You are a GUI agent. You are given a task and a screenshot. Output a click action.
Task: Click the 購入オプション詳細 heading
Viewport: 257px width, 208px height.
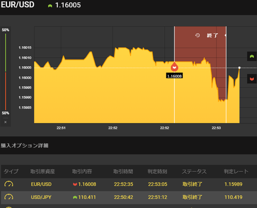[x=25, y=145]
